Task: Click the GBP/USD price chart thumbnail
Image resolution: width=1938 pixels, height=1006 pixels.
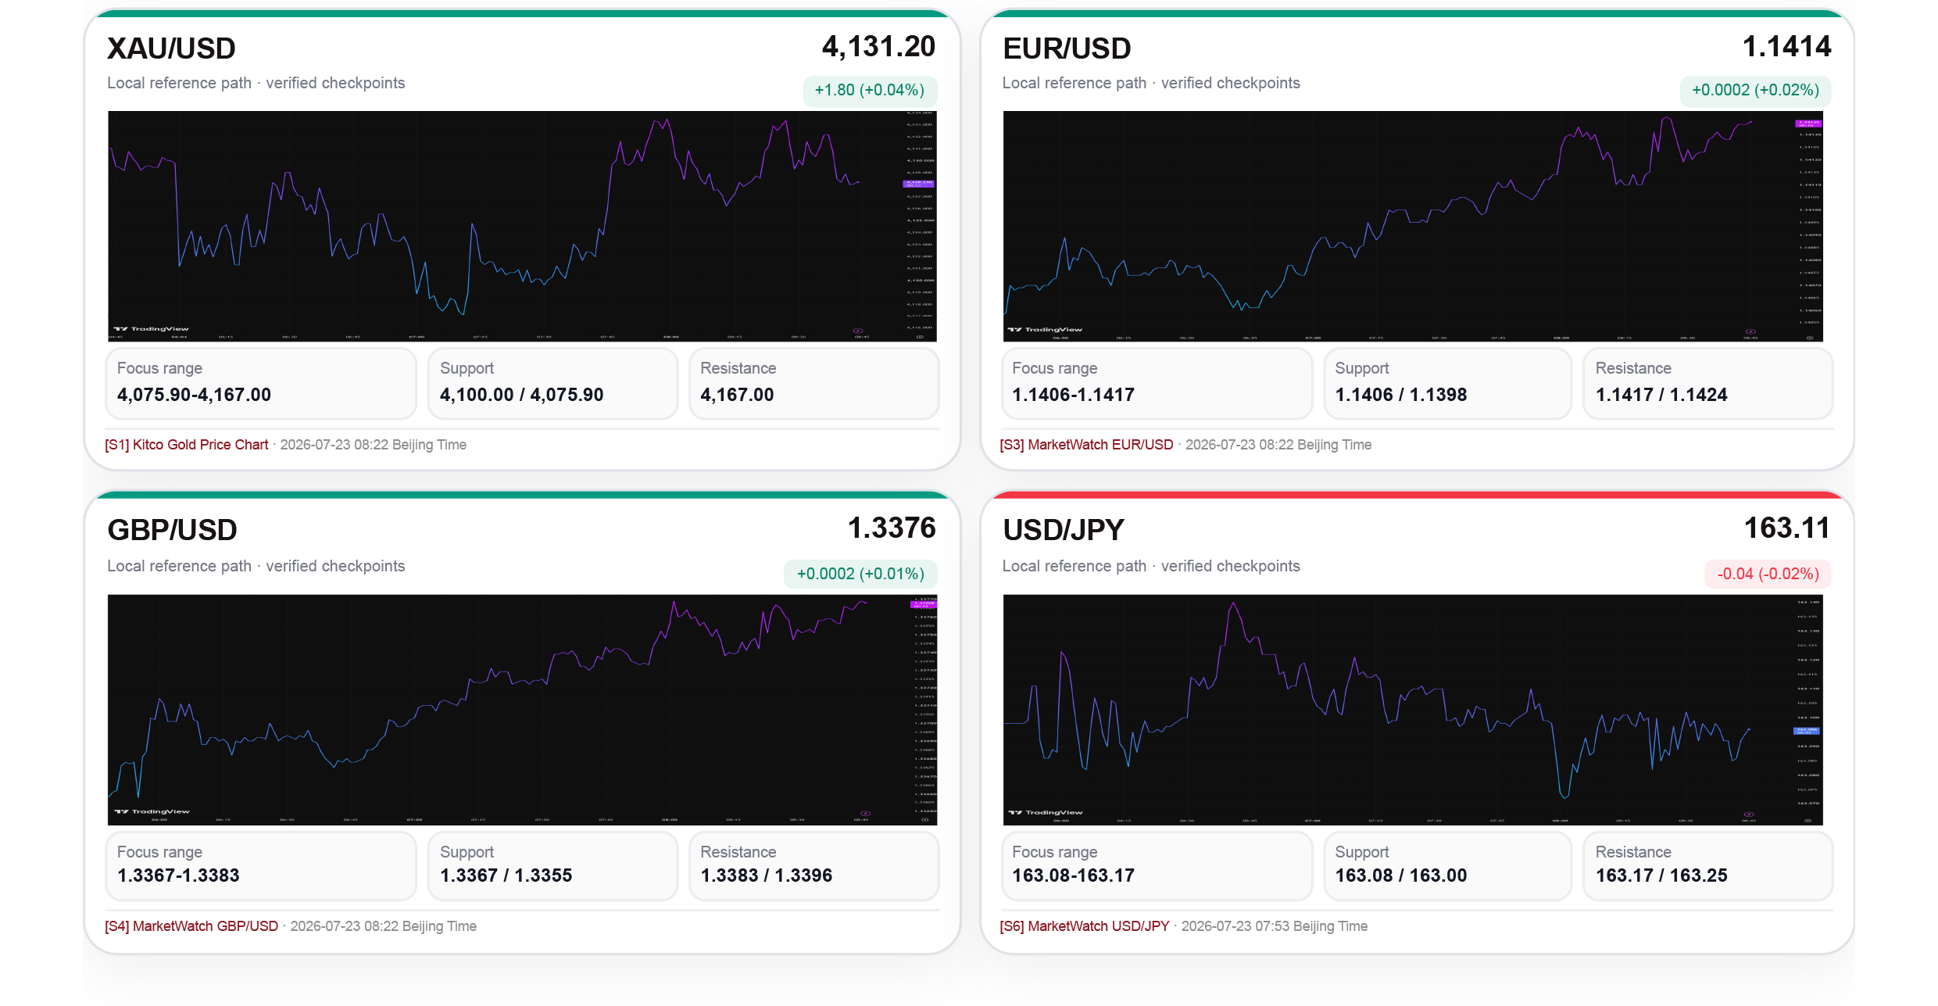Action: pyautogui.click(x=522, y=710)
